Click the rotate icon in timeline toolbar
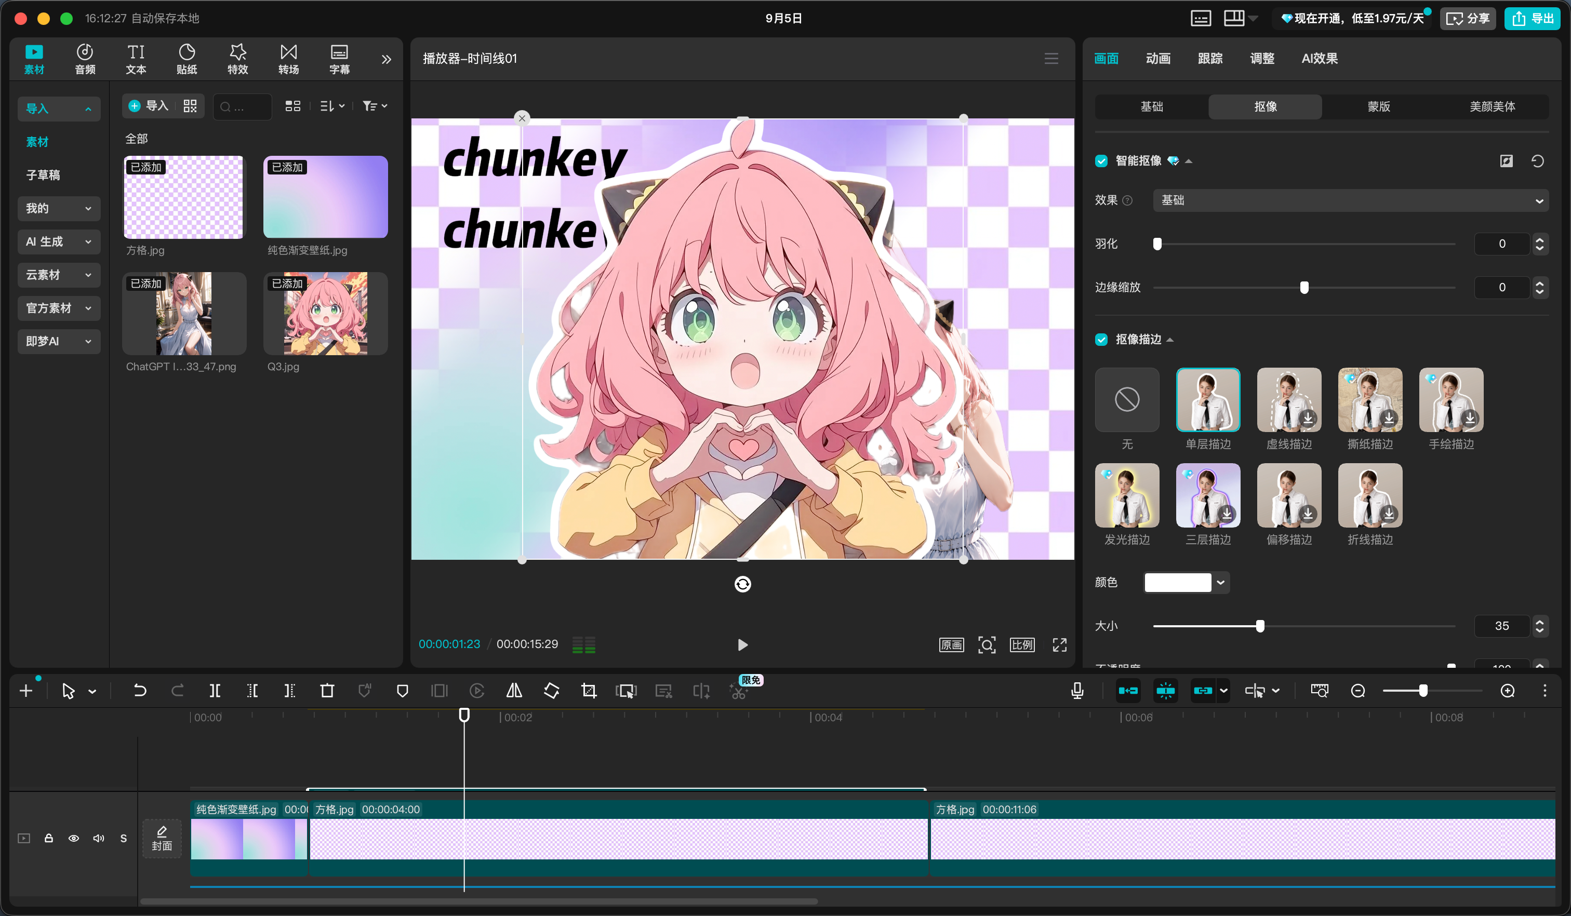The image size is (1571, 916). (551, 691)
